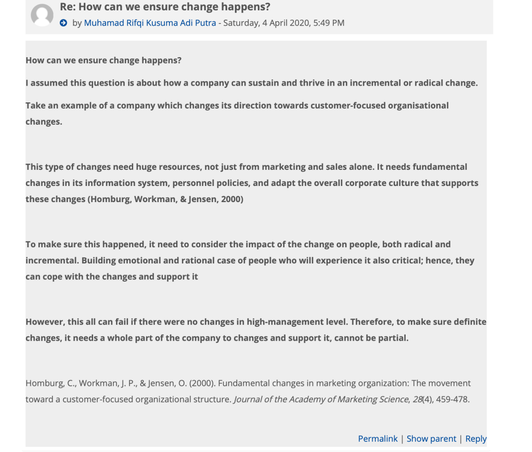The height and width of the screenshot is (452, 532).
Task: Click the paragraph starting "I assumed this question"
Action: [x=251, y=83]
